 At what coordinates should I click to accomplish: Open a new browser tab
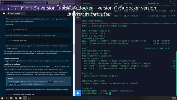tap(47, 3)
